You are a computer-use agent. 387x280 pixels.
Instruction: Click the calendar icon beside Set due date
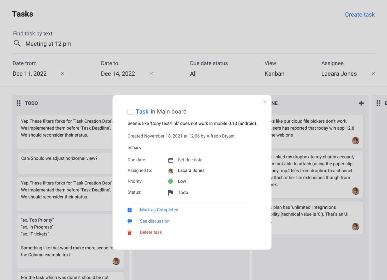click(171, 160)
